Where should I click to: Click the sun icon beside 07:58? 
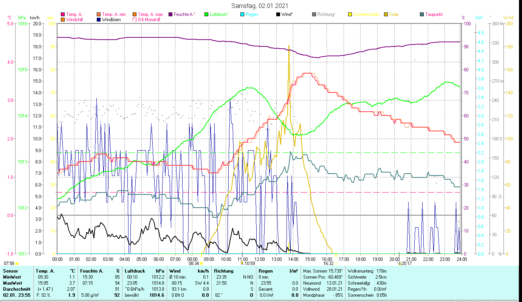(17, 263)
